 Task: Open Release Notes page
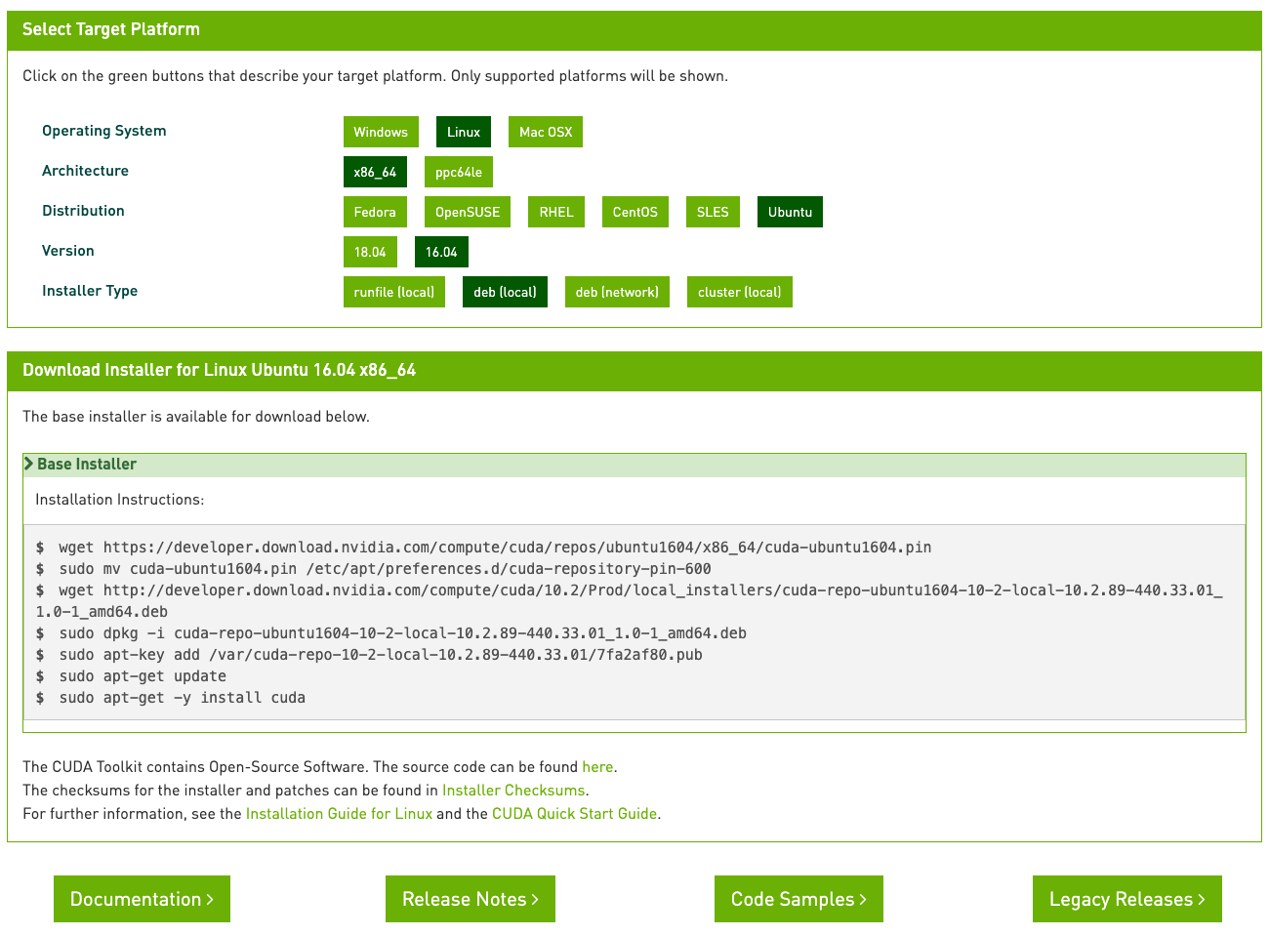pyautogui.click(x=471, y=899)
